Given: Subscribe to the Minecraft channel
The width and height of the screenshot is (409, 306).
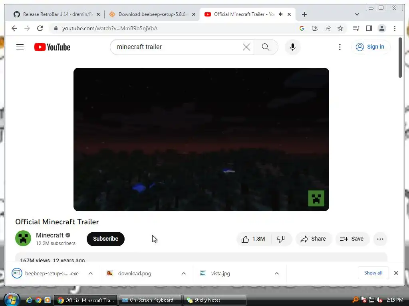Looking at the screenshot, I should point(105,239).
